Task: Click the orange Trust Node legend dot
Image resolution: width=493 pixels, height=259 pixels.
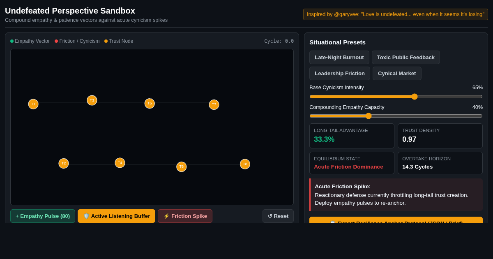Action: pyautogui.click(x=106, y=41)
